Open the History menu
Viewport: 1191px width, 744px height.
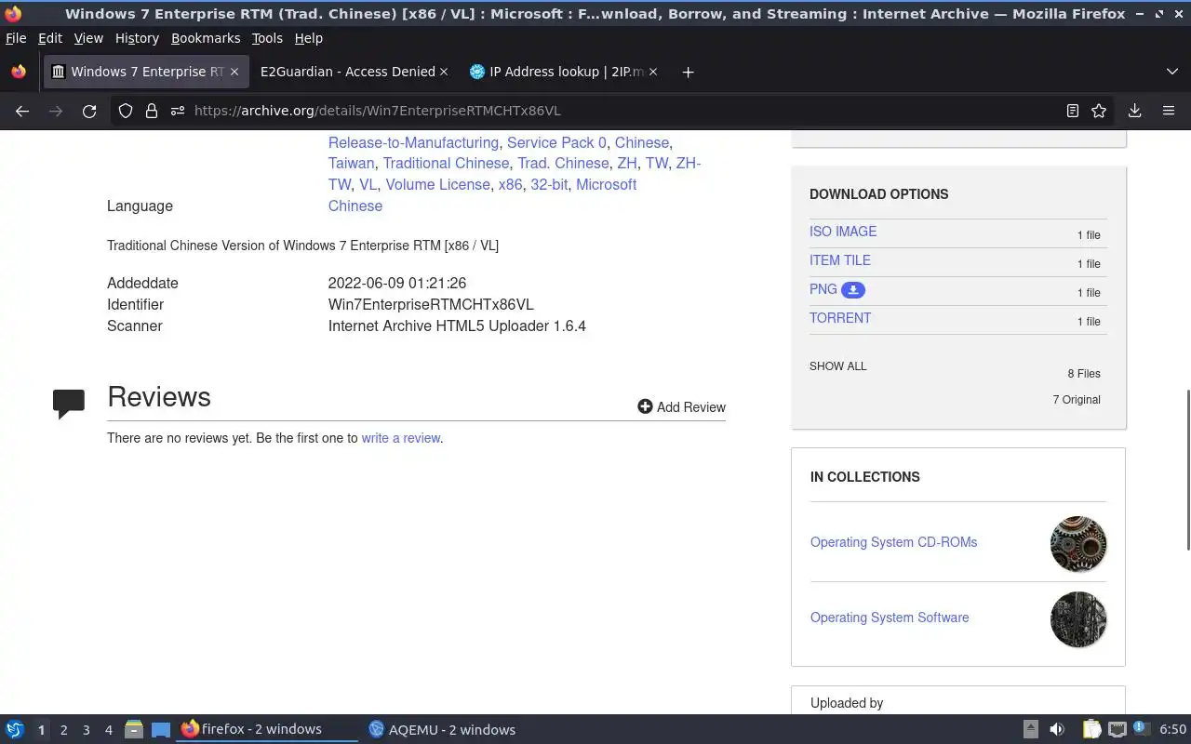pos(137,38)
